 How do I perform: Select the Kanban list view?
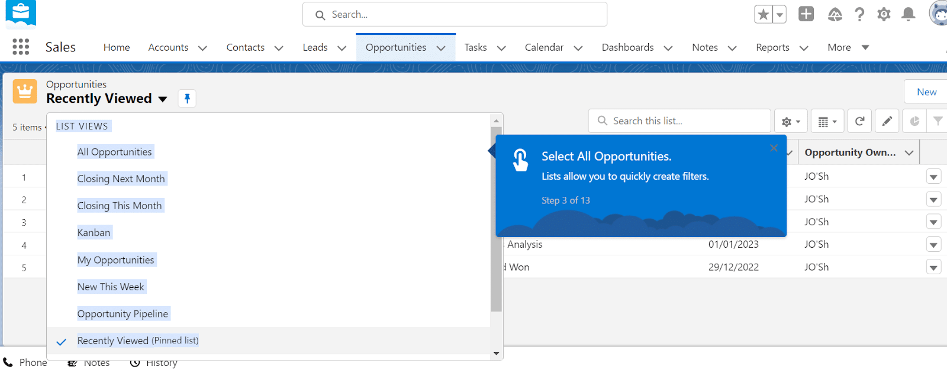click(x=94, y=232)
